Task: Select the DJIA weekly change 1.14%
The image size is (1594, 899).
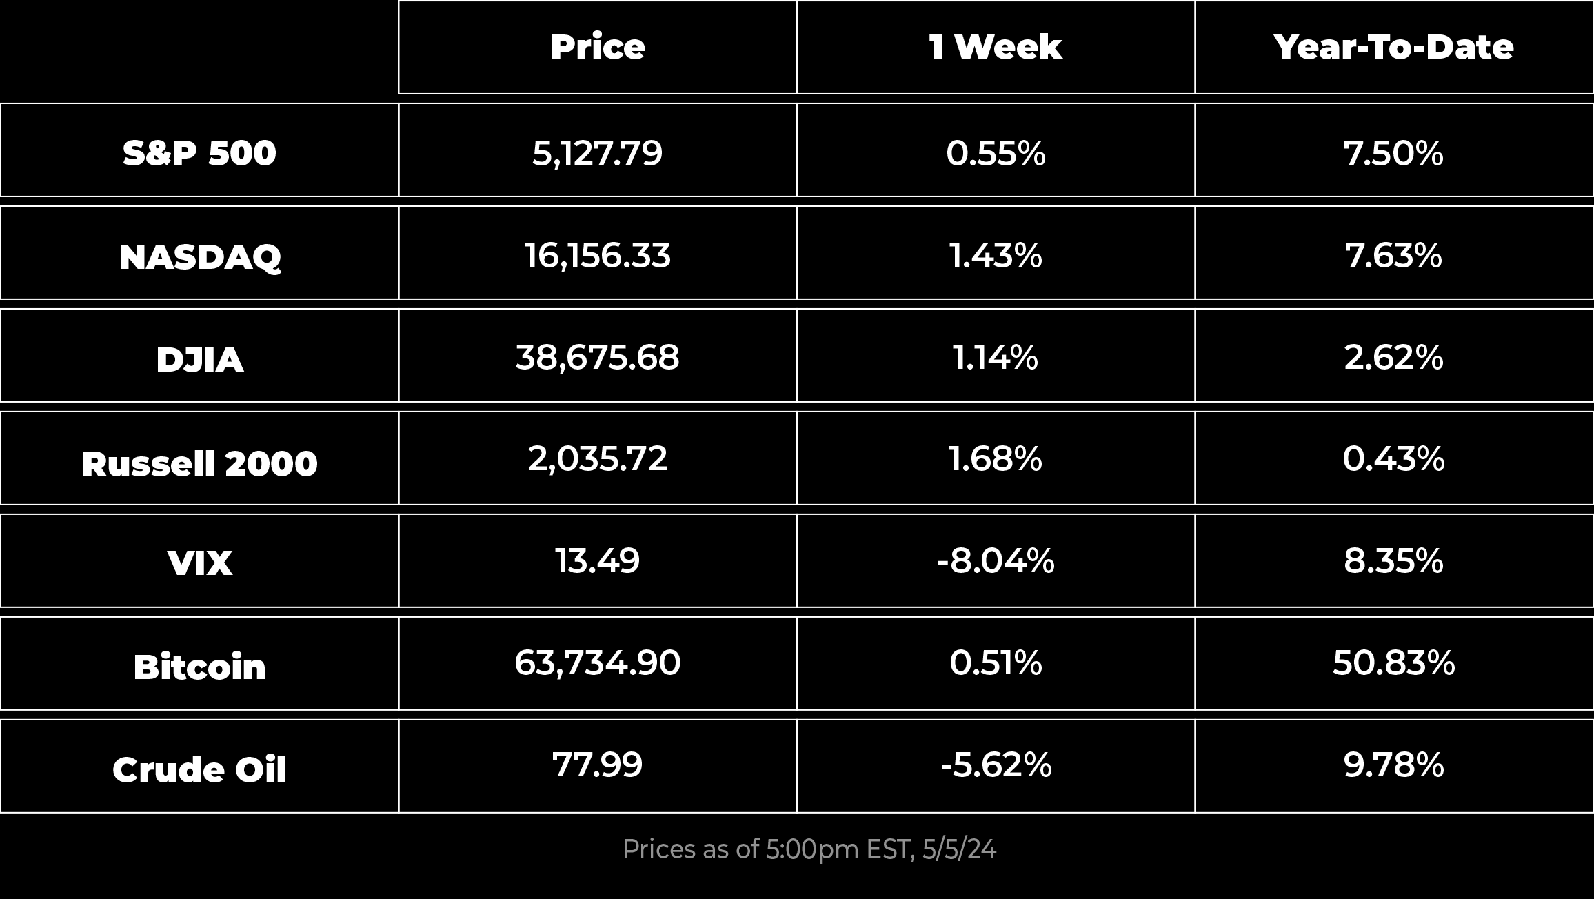Action: tap(996, 356)
